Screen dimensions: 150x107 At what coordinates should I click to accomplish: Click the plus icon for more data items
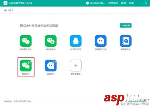click(x=76, y=65)
